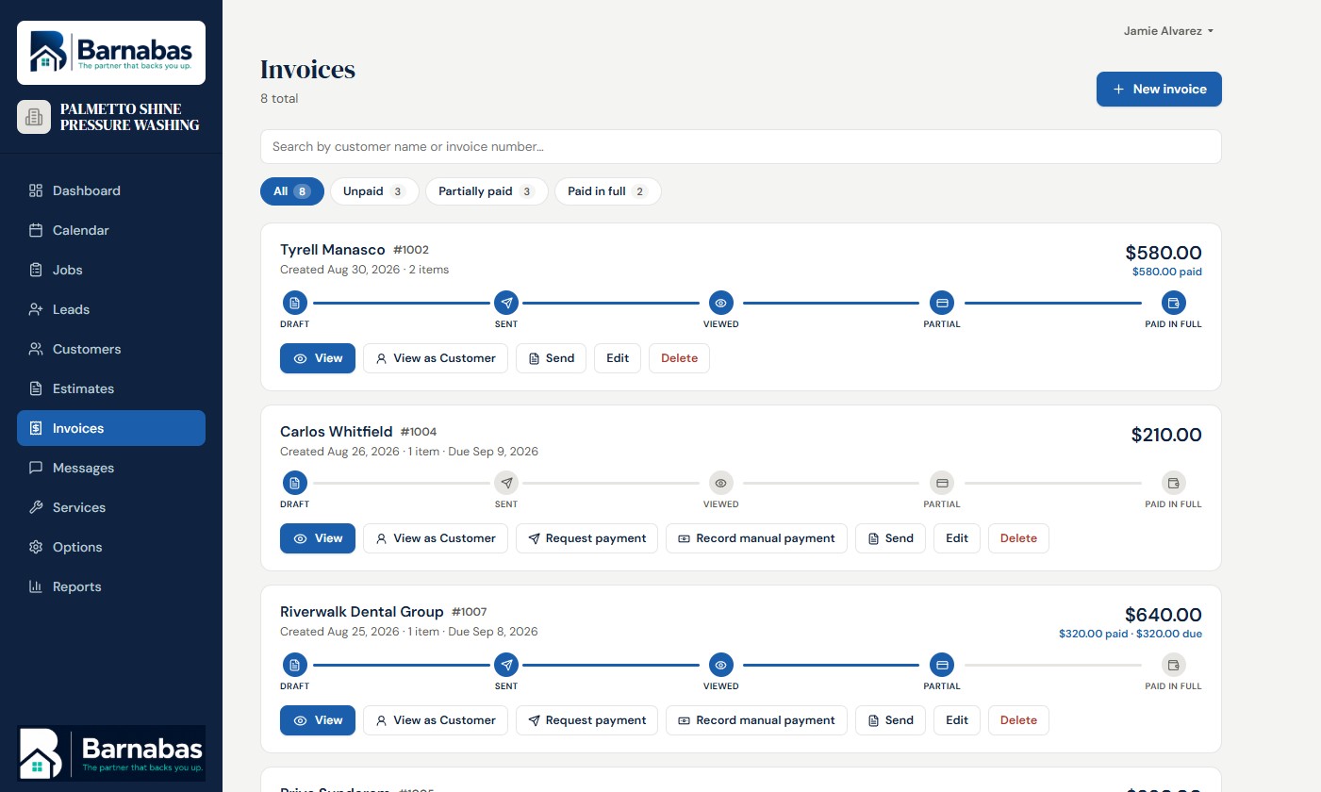Viewport: 1321px width, 792px height.
Task: Click the Calendar icon in sidebar
Action: tap(36, 230)
